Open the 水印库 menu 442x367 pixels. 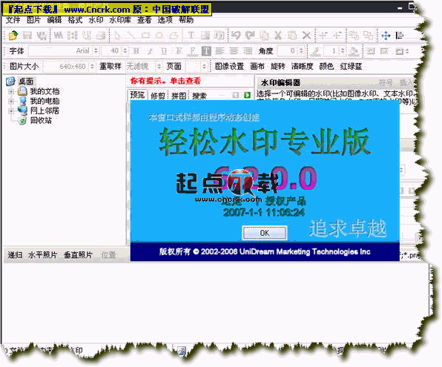click(x=120, y=20)
